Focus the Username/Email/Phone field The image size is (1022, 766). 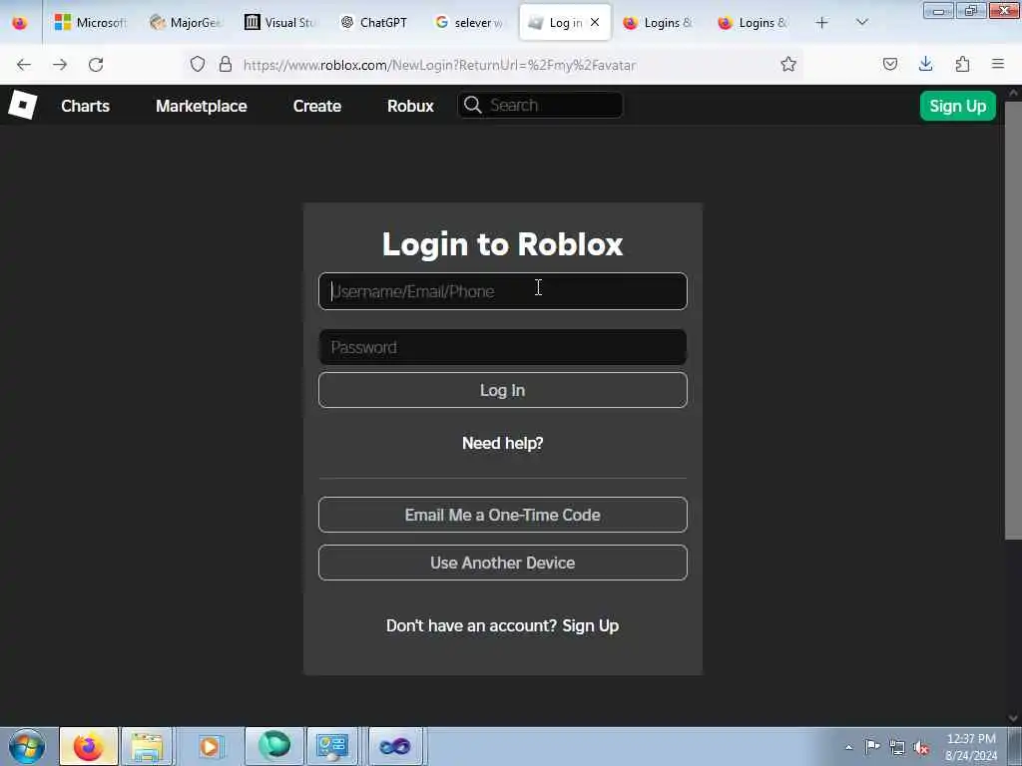point(503,291)
